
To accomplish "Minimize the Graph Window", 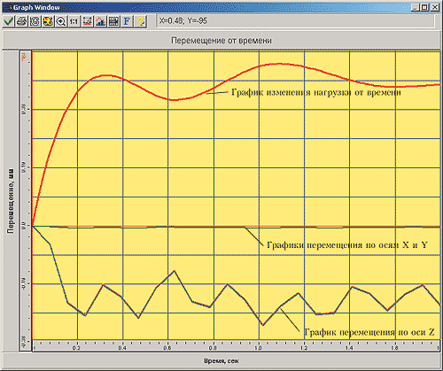I will click(x=416, y=8).
